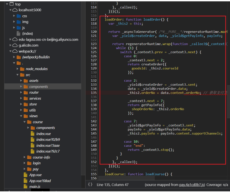Select the services folder
The height and width of the screenshot is (192, 230).
[x=35, y=98]
